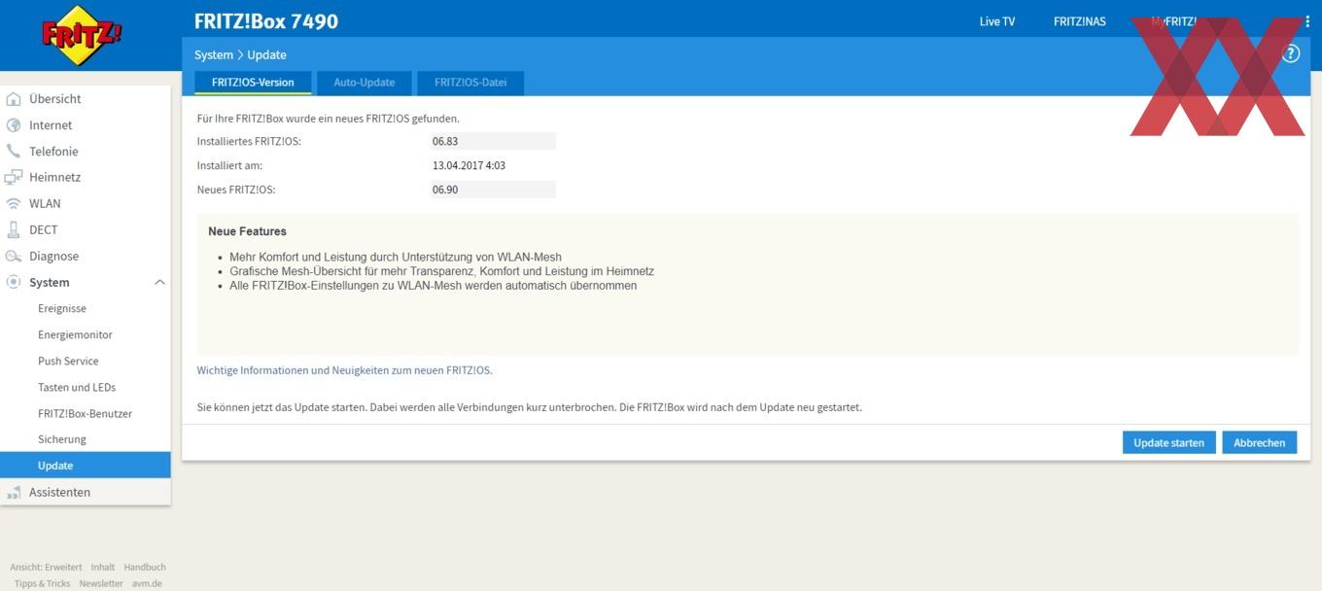
Task: Open the three-dot menu in header
Action: (1306, 21)
